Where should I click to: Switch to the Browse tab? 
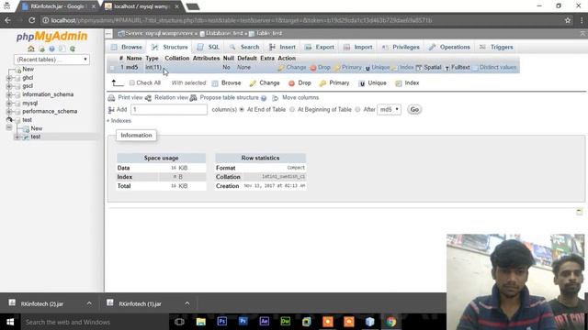point(127,47)
